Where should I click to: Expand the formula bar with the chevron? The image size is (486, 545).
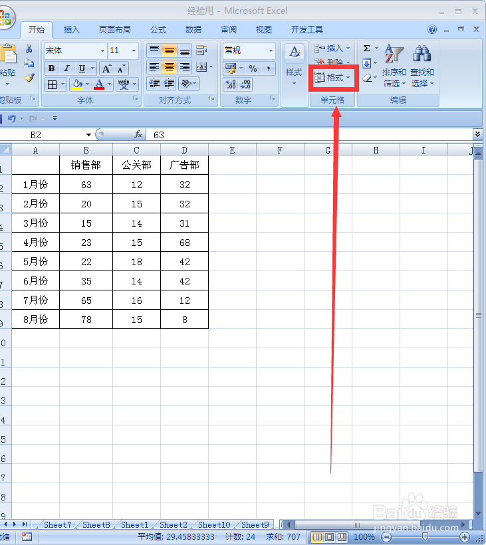click(x=477, y=134)
